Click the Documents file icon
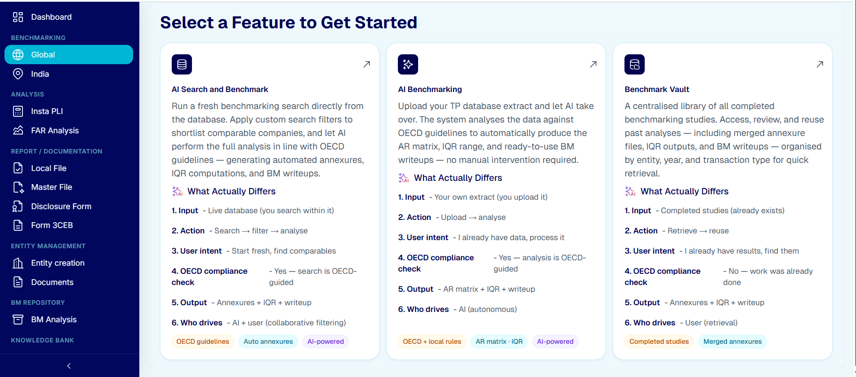 pos(18,282)
